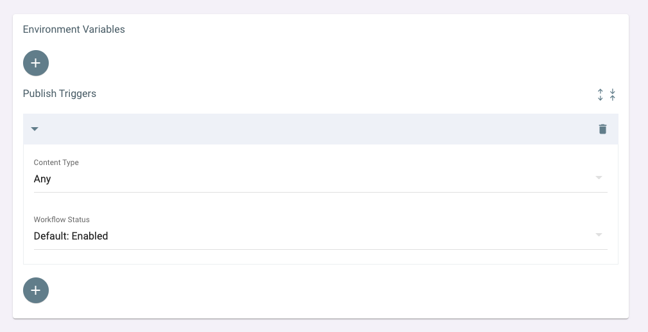This screenshot has height=332, width=648.
Task: Collapse the trigger using the triangle arrow
Action: click(35, 129)
